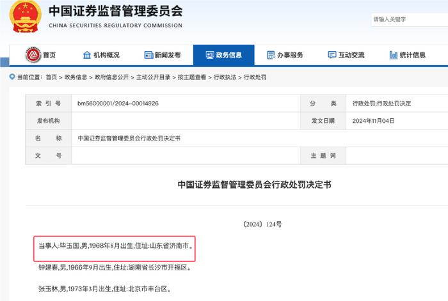448x301 pixels.
Task: Click the line about 钟建春
Action: click(115, 267)
